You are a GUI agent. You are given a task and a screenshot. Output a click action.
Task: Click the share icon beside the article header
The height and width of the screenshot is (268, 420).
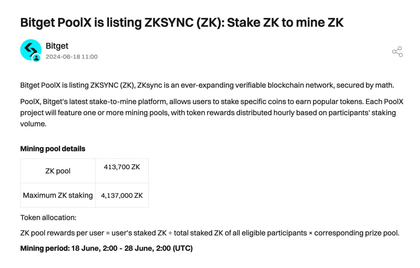click(397, 52)
